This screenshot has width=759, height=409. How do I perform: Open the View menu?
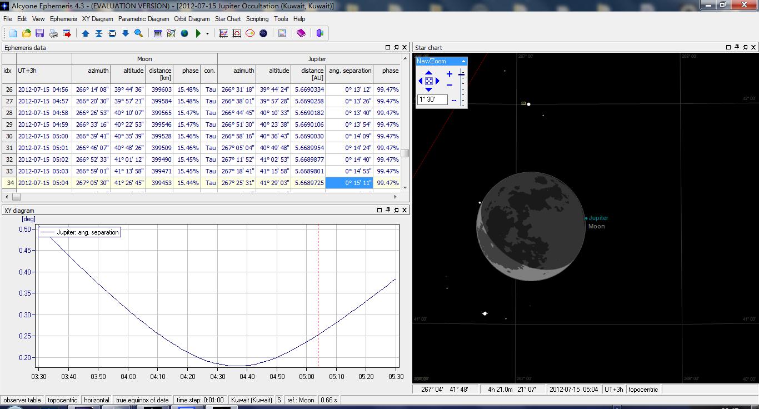click(x=38, y=19)
